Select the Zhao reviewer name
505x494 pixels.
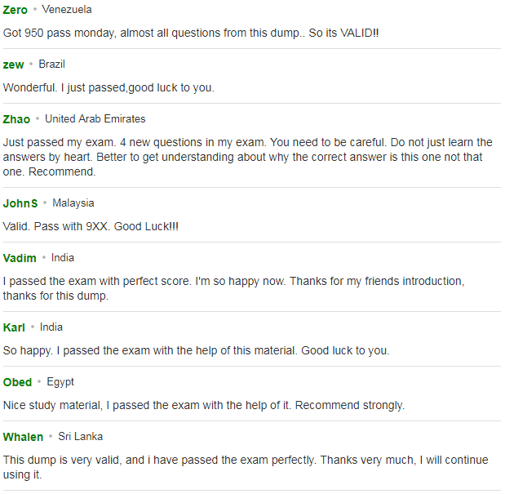[16, 119]
